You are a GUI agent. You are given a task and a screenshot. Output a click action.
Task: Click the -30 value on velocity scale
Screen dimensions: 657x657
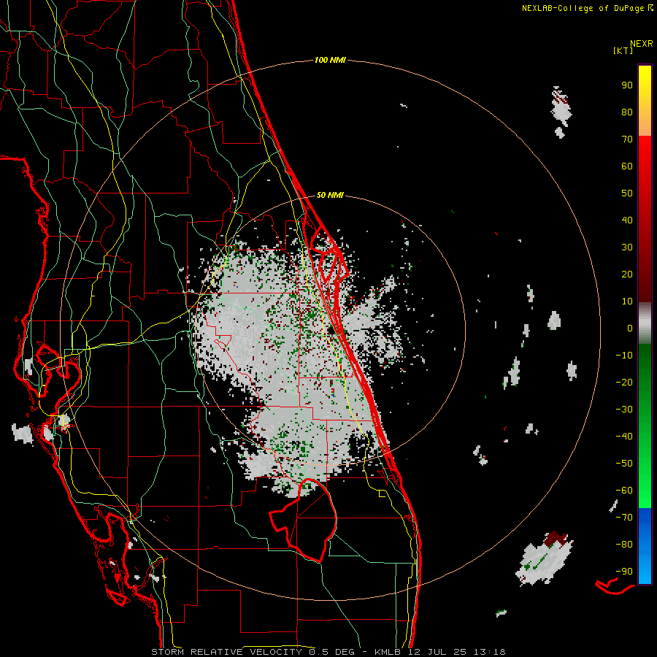[x=624, y=410]
